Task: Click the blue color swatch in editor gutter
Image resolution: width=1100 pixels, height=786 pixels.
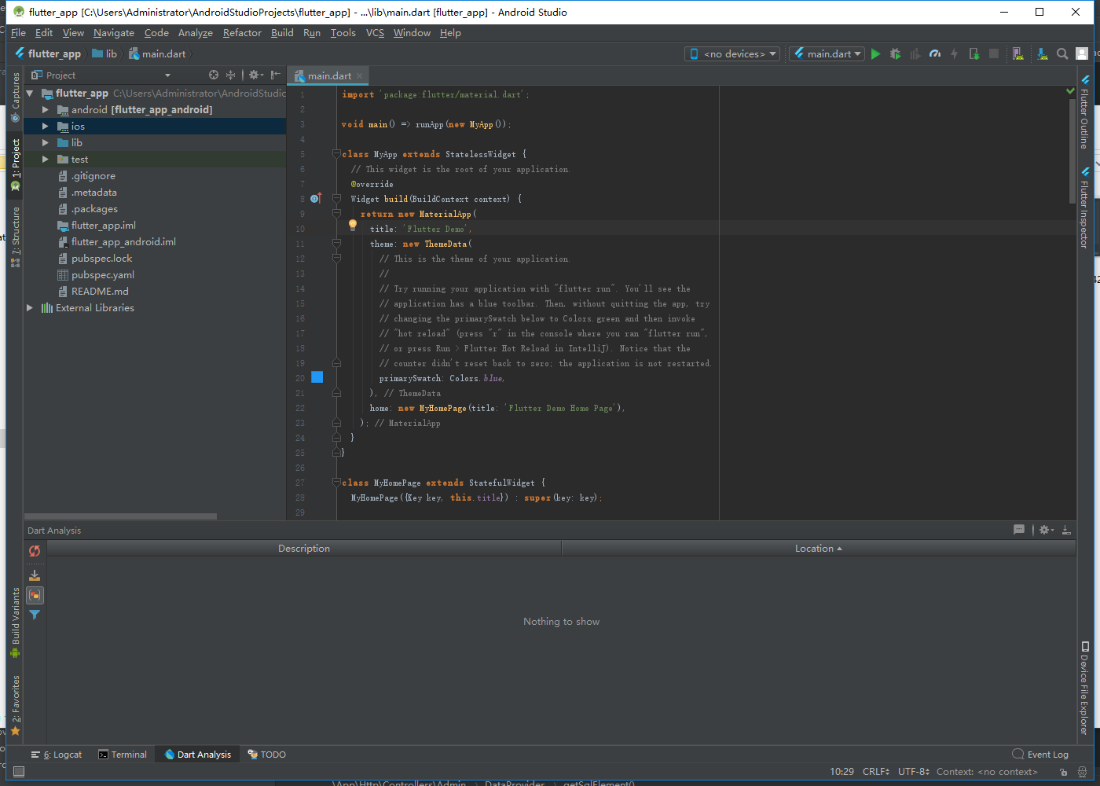Action: pyautogui.click(x=317, y=377)
